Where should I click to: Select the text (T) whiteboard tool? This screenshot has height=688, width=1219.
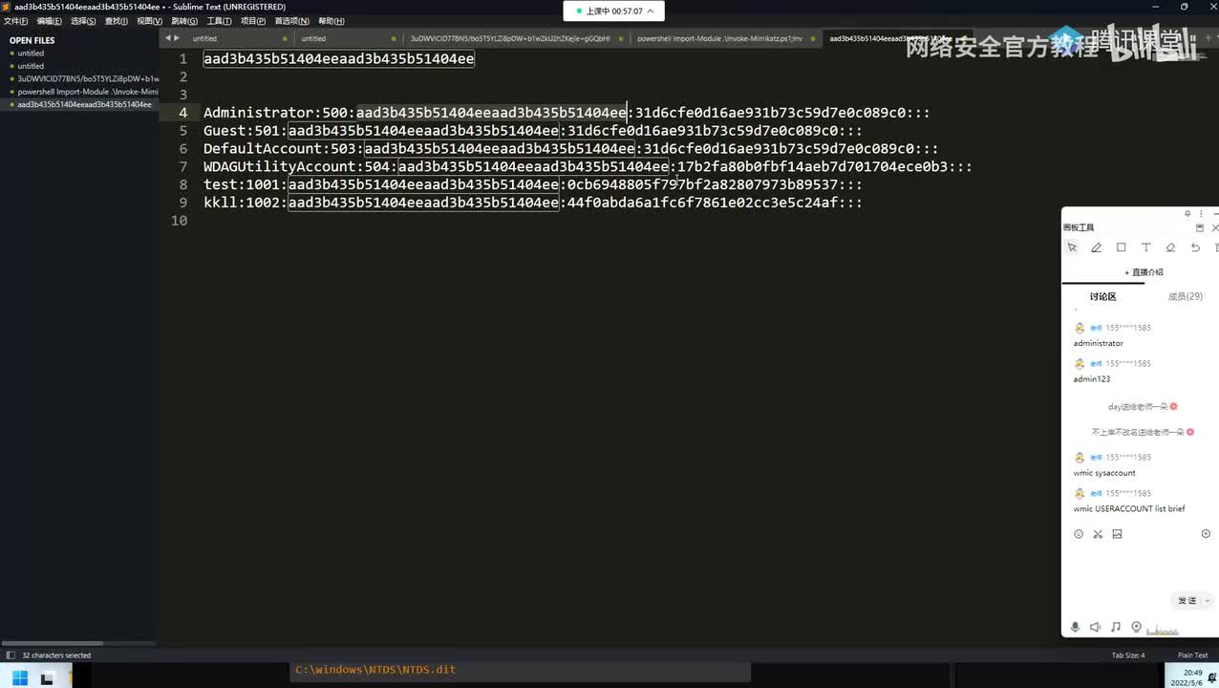tap(1146, 247)
